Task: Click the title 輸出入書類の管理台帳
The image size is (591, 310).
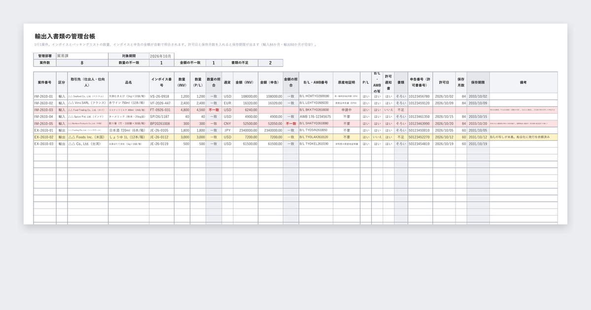Action: tap(65, 36)
